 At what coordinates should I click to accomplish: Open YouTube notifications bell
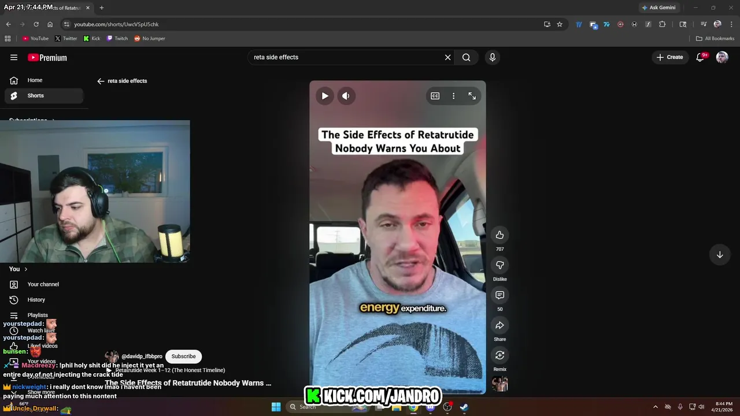(x=700, y=57)
